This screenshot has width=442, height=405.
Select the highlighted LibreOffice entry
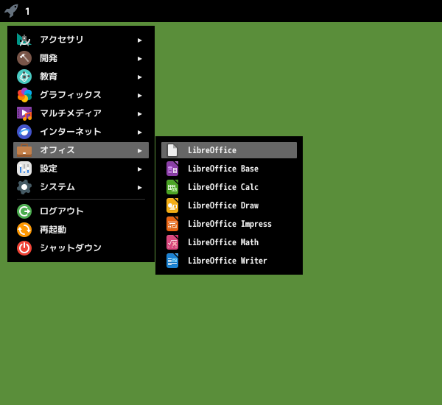point(229,150)
